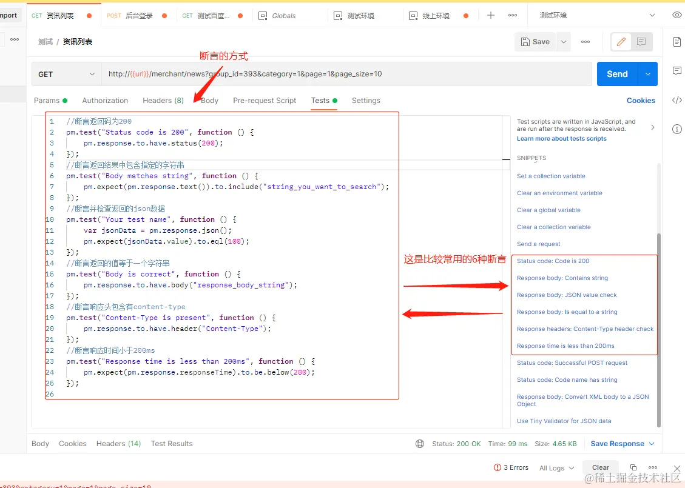The width and height of the screenshot is (685, 488).
Task: Insert Convert XML body to JSON Object snippet
Action: [x=583, y=400]
